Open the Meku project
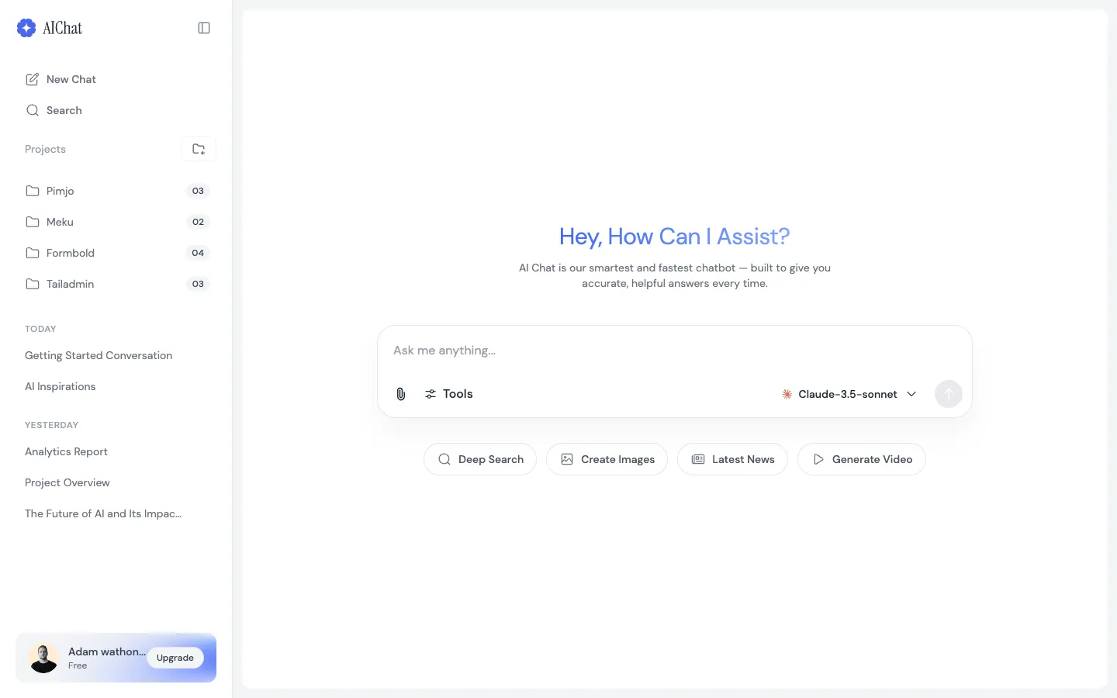The image size is (1117, 698). click(116, 222)
